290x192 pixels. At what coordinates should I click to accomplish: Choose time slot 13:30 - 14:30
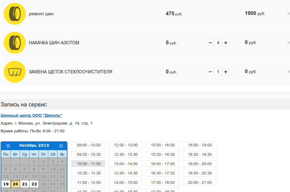pyautogui.click(x=125, y=173)
